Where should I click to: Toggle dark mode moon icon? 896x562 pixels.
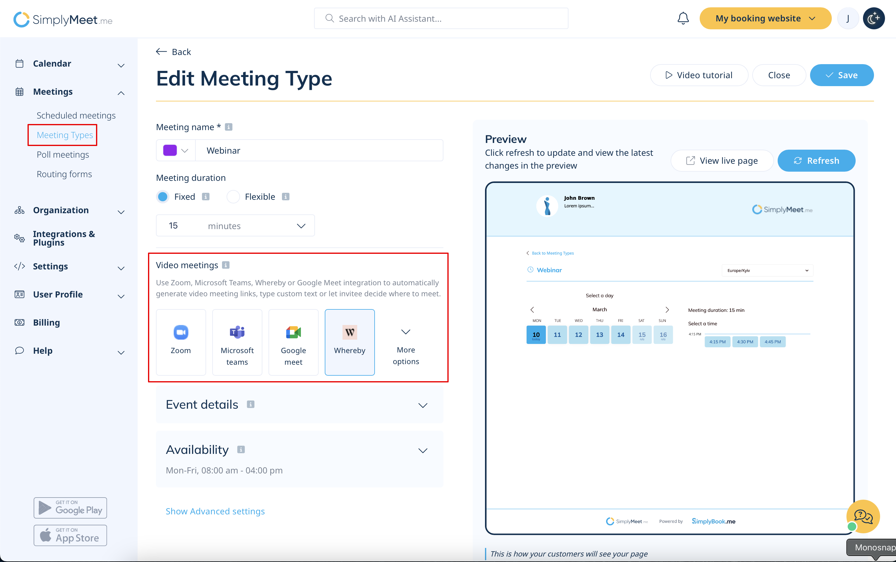click(x=873, y=18)
